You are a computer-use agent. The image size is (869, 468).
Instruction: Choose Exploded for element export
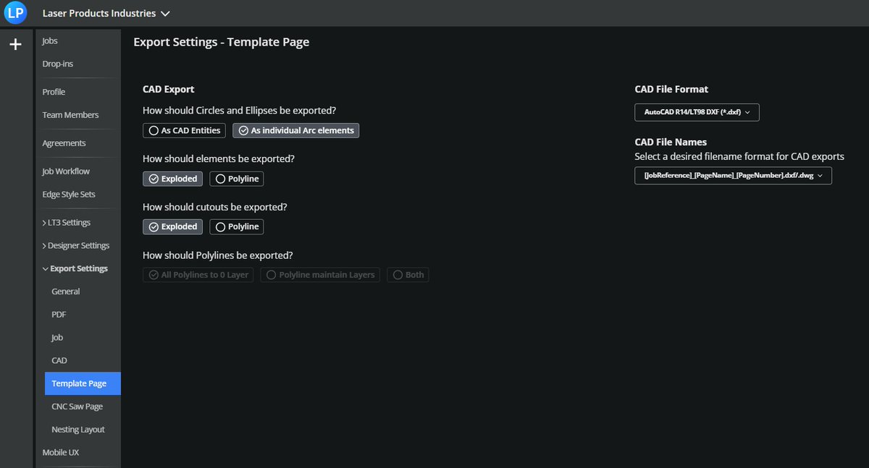click(172, 179)
